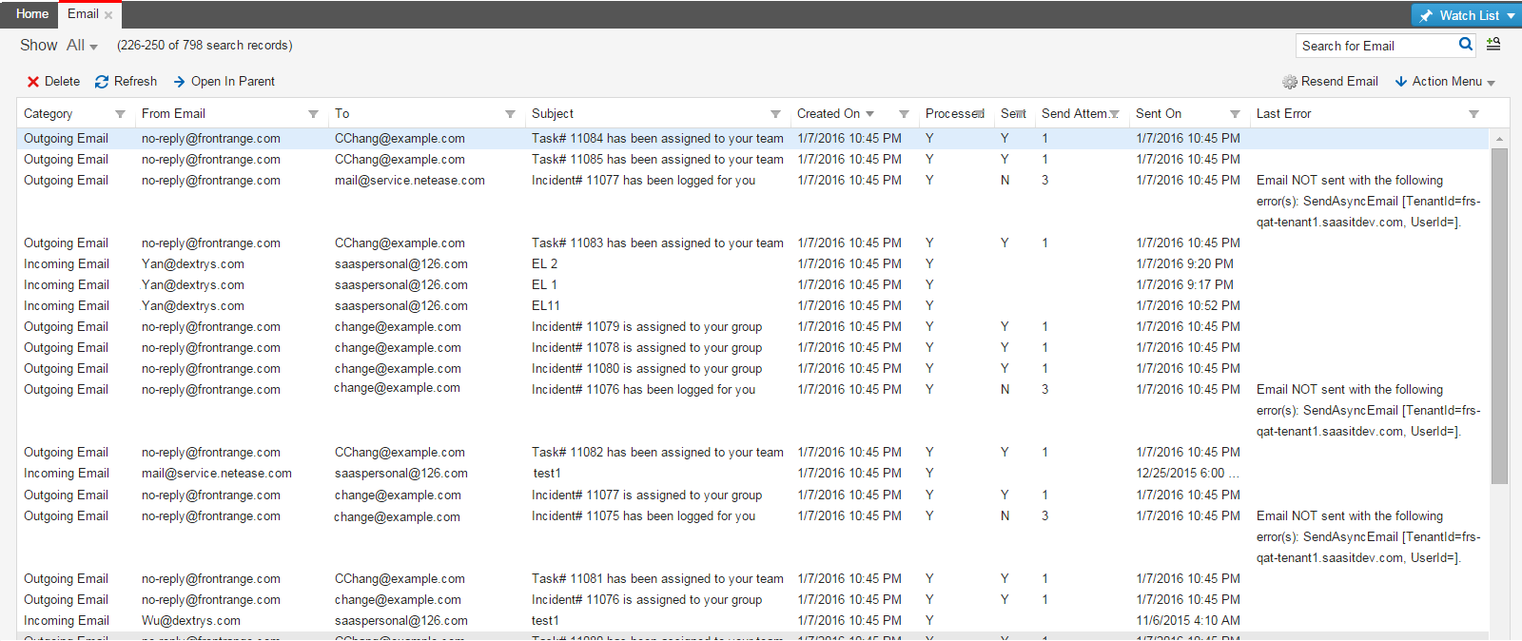Select the row with Task# 11085 subject
Viewport: 1522px width, 641px height.
click(x=656, y=160)
